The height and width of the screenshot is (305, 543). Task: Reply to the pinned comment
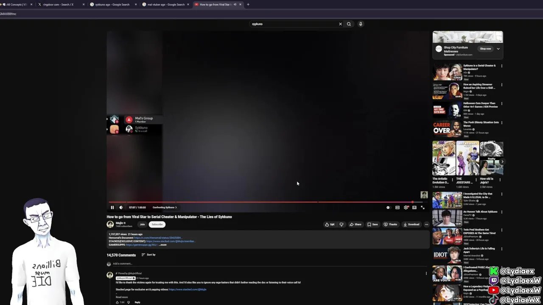coord(137,302)
